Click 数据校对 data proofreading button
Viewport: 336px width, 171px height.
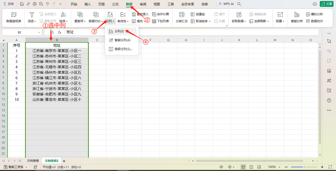click(314, 21)
